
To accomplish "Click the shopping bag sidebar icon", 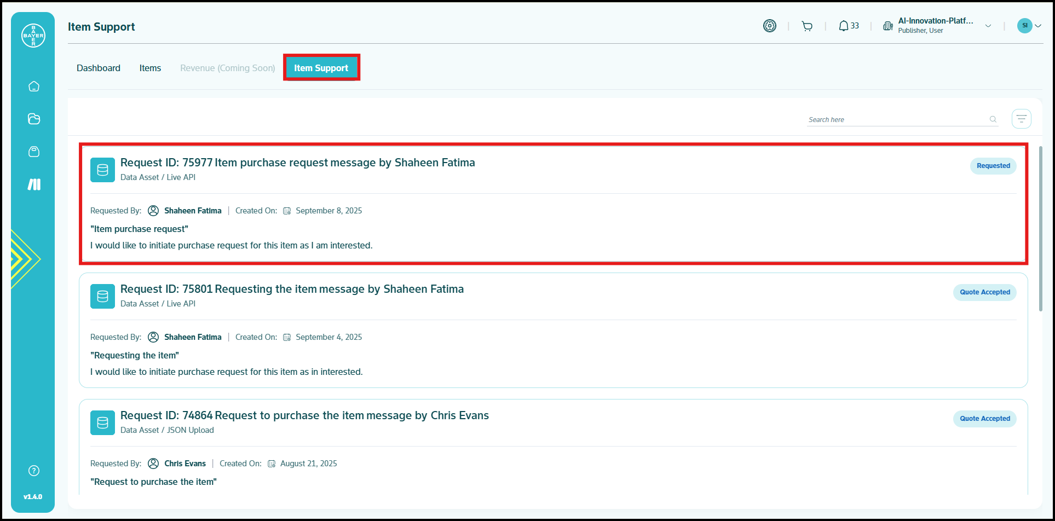I will coord(34,152).
